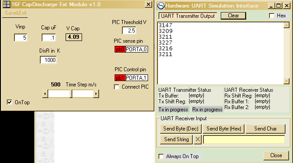This screenshot has height=163, width=293.
Task: Click the Send Char button
Action: (265, 129)
